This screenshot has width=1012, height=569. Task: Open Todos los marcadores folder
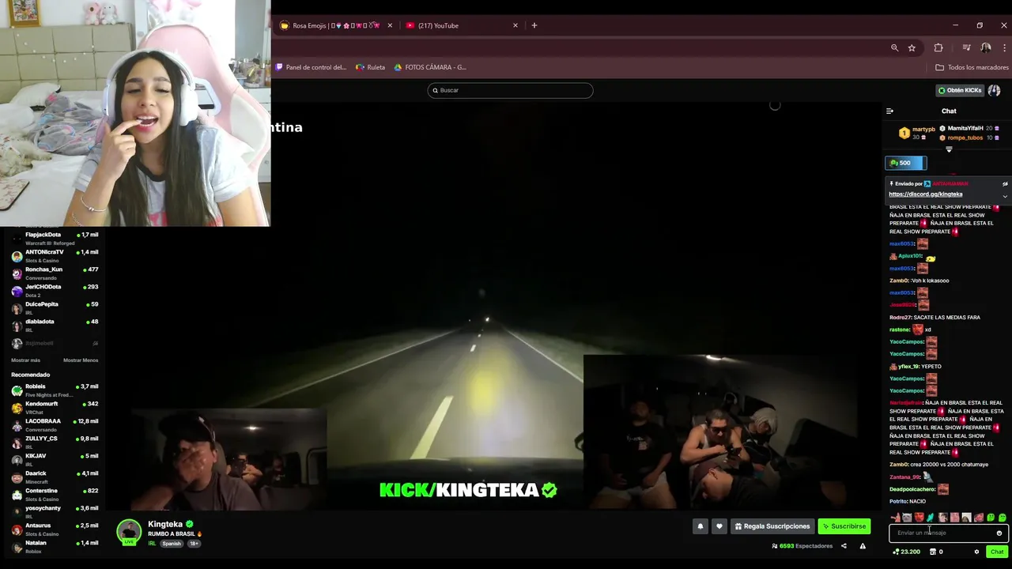click(972, 67)
